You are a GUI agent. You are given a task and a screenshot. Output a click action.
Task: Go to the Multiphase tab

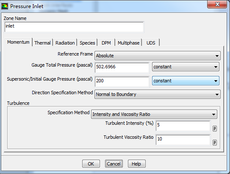click(128, 43)
